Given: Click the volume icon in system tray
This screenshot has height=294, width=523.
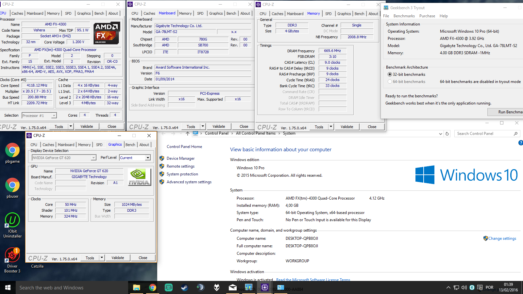Looking at the screenshot, I should tap(464, 287).
